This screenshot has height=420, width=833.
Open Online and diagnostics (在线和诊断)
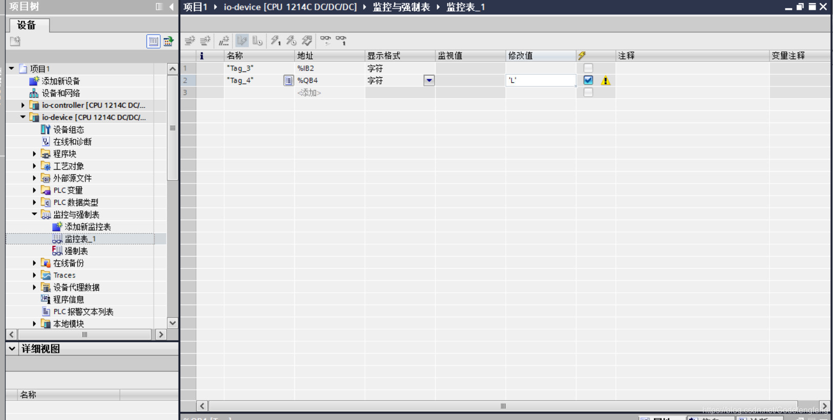pos(66,142)
